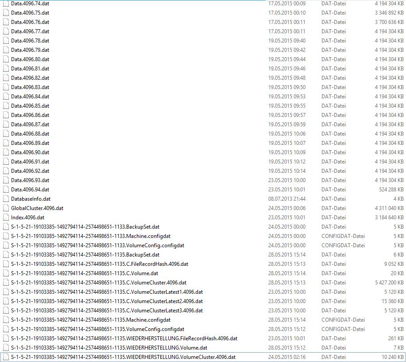Click the WIEDERHERSTELLUNG.FileRecordHash.4096.dat file name
Viewport: 406px width, 362px height.
click(124, 339)
